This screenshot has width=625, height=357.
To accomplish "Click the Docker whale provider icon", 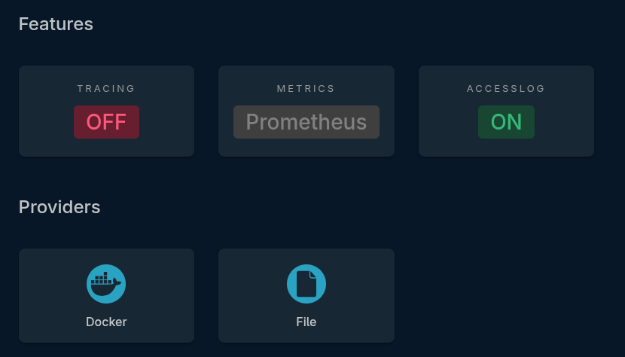I will coord(106,284).
